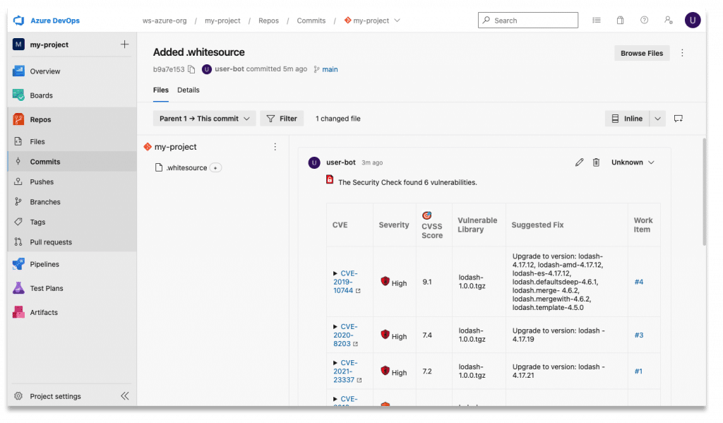
Task: Open work item #4 link
Action: (x=638, y=282)
